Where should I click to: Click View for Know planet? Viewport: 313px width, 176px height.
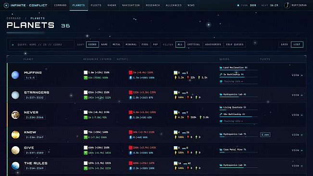[x=297, y=135]
